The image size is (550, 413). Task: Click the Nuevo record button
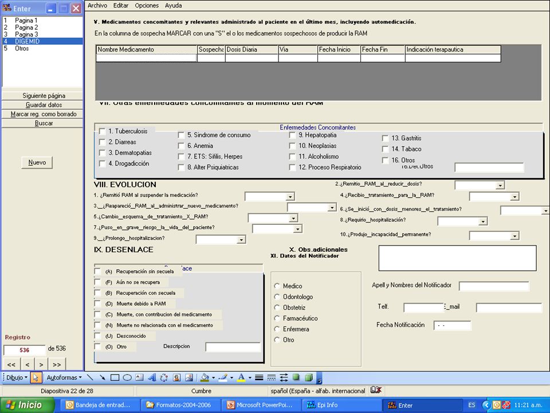point(37,162)
